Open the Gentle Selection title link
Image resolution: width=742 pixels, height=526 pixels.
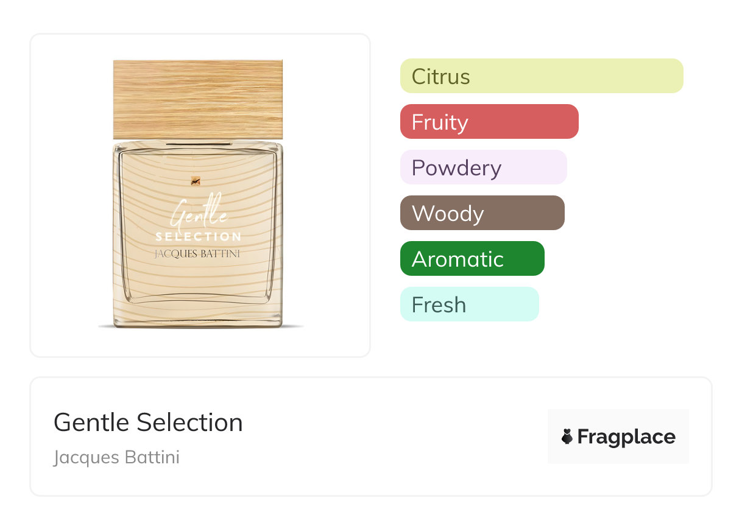click(x=148, y=423)
